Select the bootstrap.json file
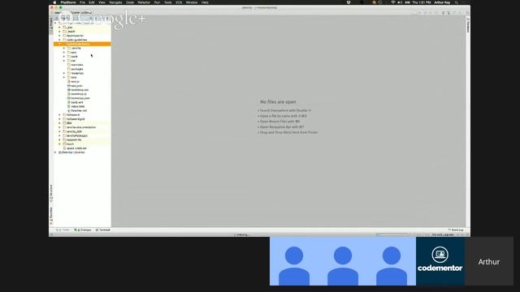Screen dimensions: 520x292 point(80,98)
